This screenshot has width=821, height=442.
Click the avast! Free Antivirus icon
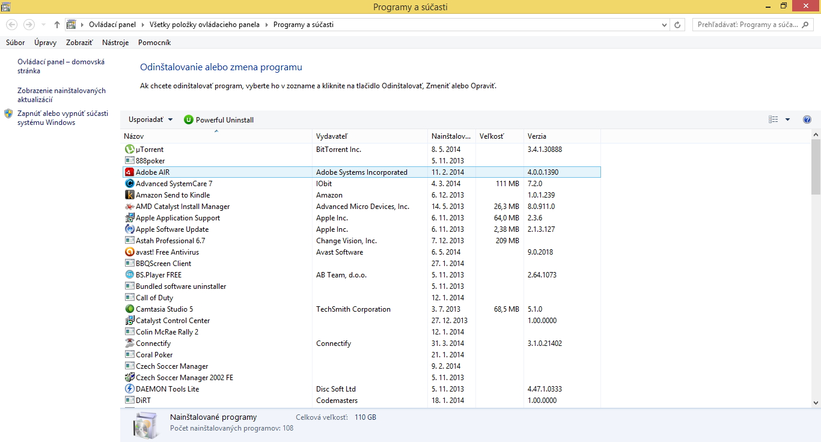pos(129,252)
